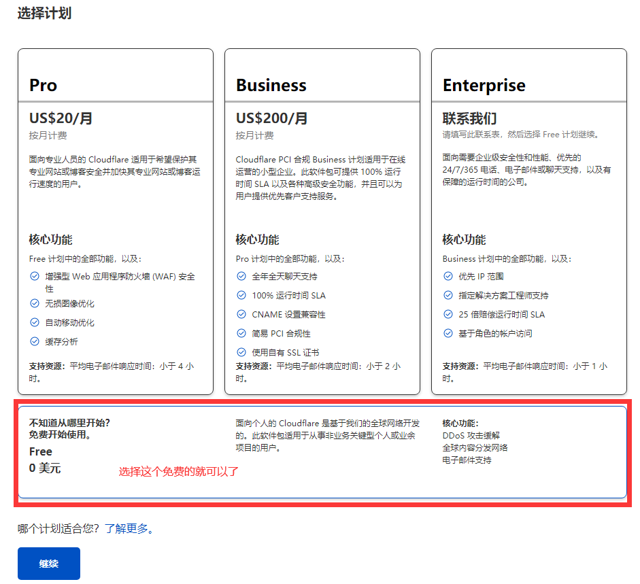The width and height of the screenshot is (640, 584).
Task: Click the CNAME 设置兼容性 text
Action: pos(288,315)
